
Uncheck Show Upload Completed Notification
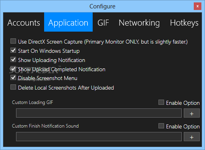(13, 69)
